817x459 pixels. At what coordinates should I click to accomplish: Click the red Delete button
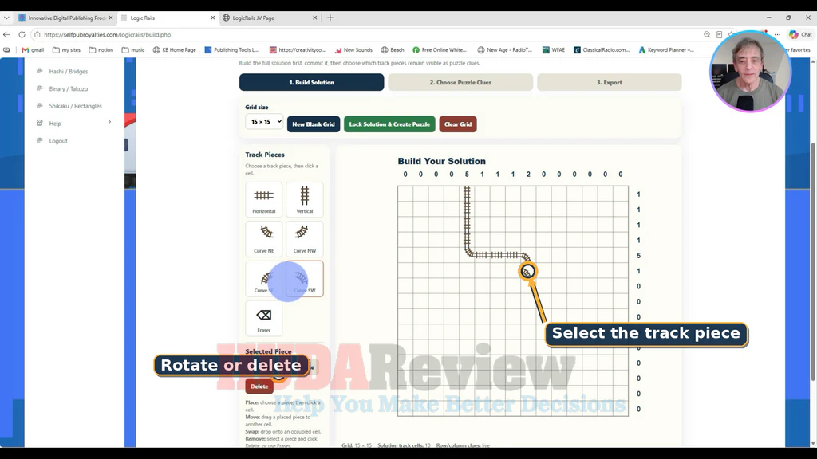tap(259, 386)
